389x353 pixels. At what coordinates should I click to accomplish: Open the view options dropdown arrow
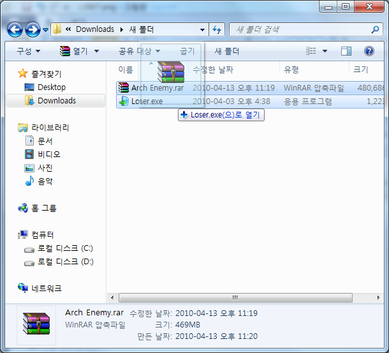pos(325,51)
